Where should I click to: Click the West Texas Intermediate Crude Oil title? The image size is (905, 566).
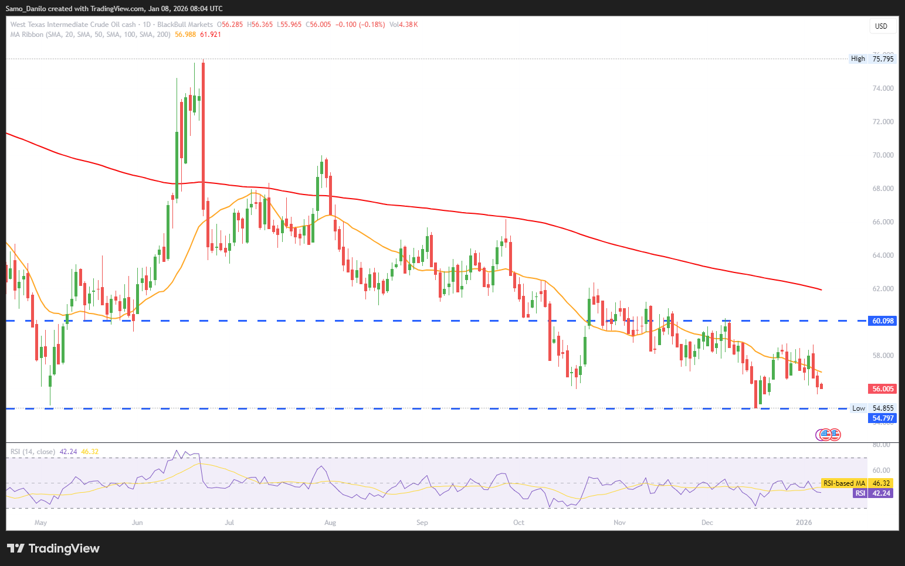click(73, 25)
